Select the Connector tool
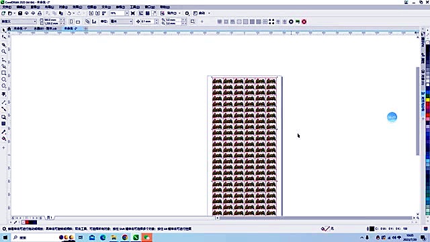 tap(3, 109)
